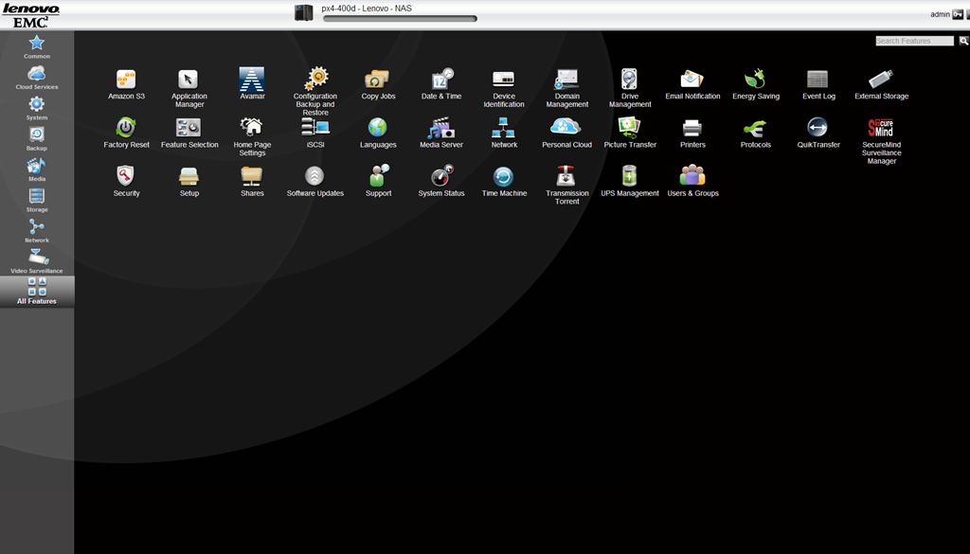Select the Video Surveillance sidebar category

click(37, 259)
